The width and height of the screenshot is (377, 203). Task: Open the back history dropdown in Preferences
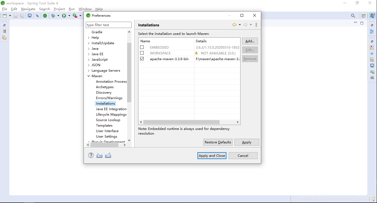coord(240,25)
